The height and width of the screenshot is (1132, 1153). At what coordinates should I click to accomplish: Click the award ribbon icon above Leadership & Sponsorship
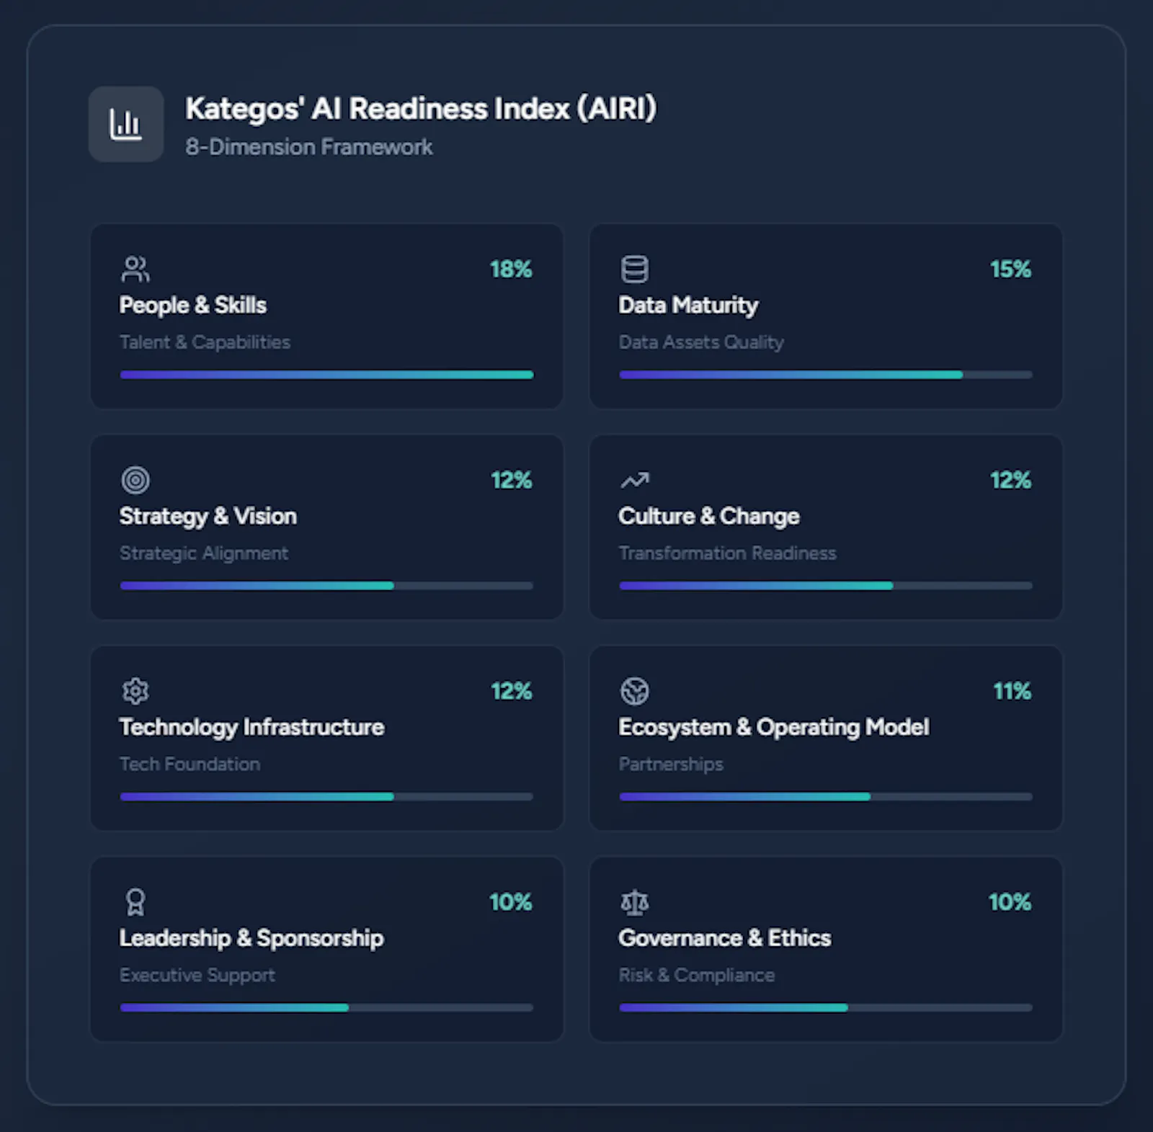point(135,901)
